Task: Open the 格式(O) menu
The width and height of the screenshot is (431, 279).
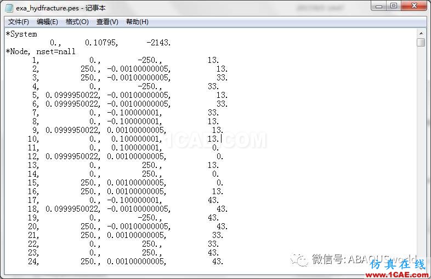Action: coord(77,22)
